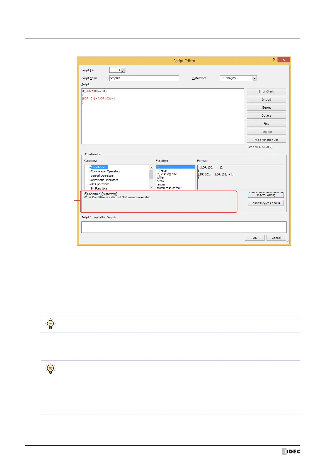This screenshot has width=332, height=469.
Task: Click the Error Check button
Action: (x=266, y=92)
